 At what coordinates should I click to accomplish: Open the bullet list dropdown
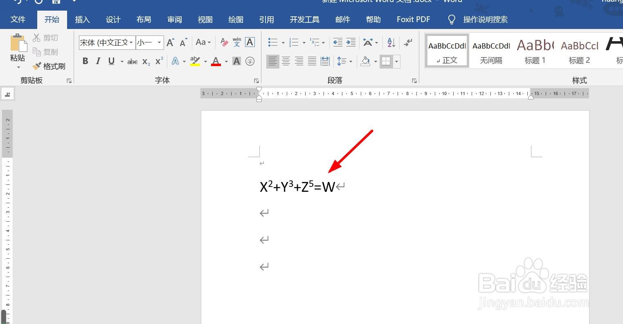[x=283, y=42]
